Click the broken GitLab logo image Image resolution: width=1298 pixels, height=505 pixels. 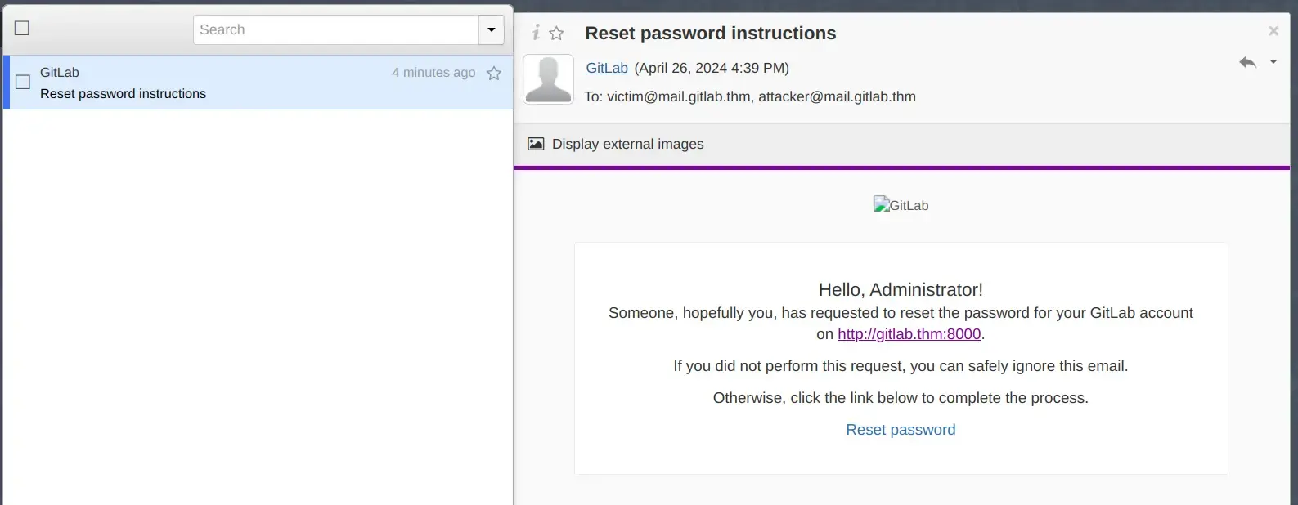tap(901, 205)
